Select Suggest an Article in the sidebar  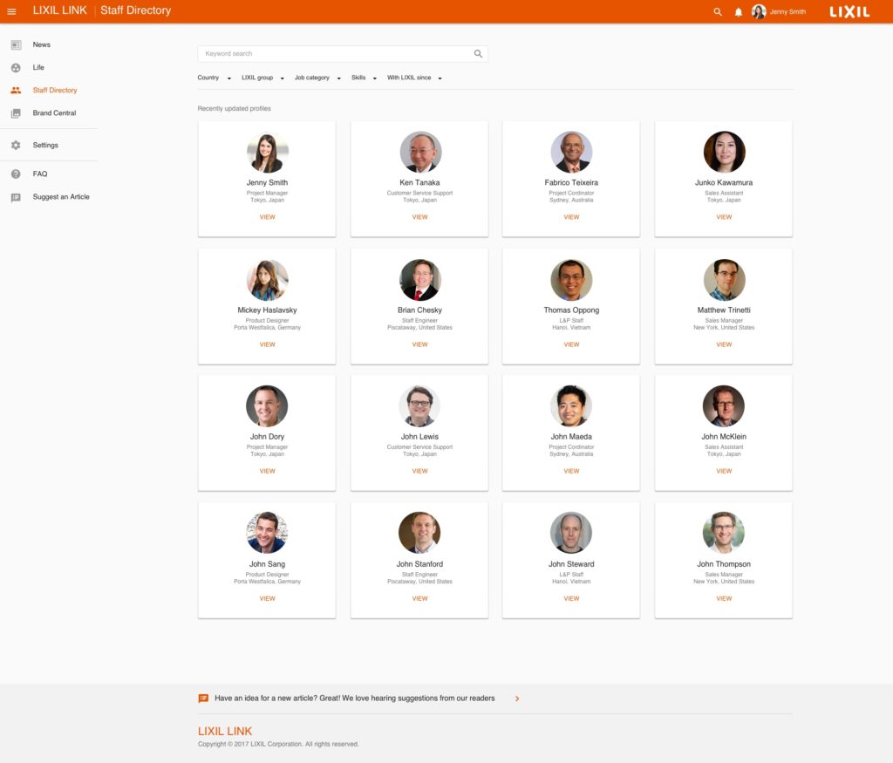[61, 196]
